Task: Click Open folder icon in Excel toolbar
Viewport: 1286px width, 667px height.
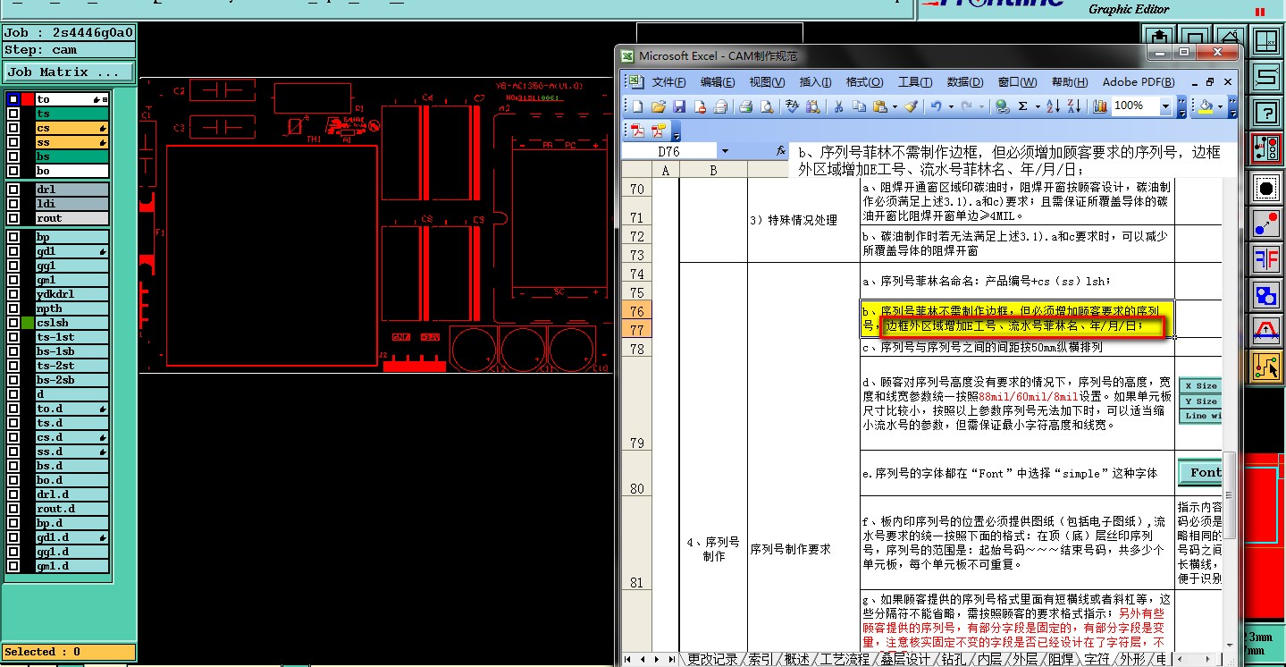Action: (659, 106)
